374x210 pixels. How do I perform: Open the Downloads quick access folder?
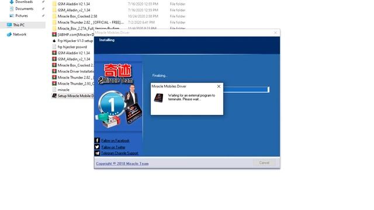tap(24, 2)
